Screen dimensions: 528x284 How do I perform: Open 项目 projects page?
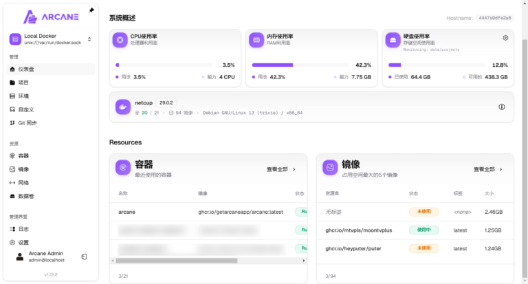pyautogui.click(x=51, y=83)
